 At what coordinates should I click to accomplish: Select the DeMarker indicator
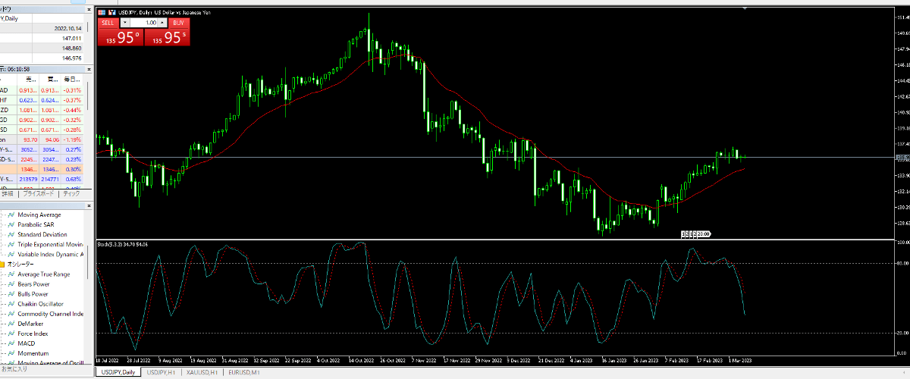[x=31, y=324]
